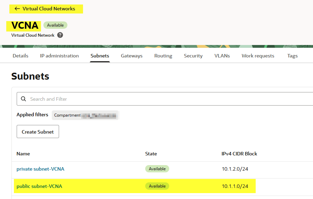View the Work requests tab
Image resolution: width=313 pixels, height=199 pixels.
[258, 56]
